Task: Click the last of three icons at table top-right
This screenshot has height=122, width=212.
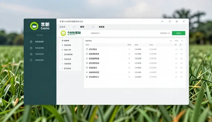Action: (x=182, y=41)
